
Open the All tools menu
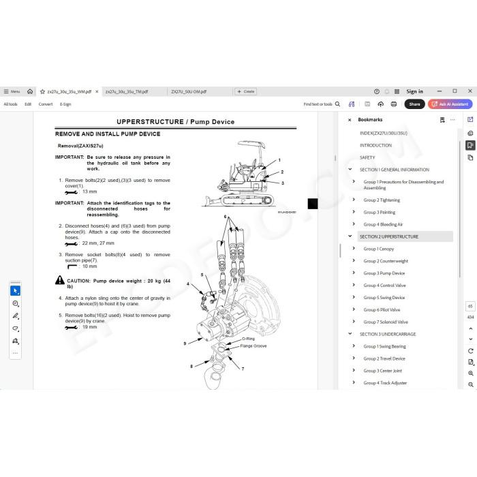click(x=10, y=104)
